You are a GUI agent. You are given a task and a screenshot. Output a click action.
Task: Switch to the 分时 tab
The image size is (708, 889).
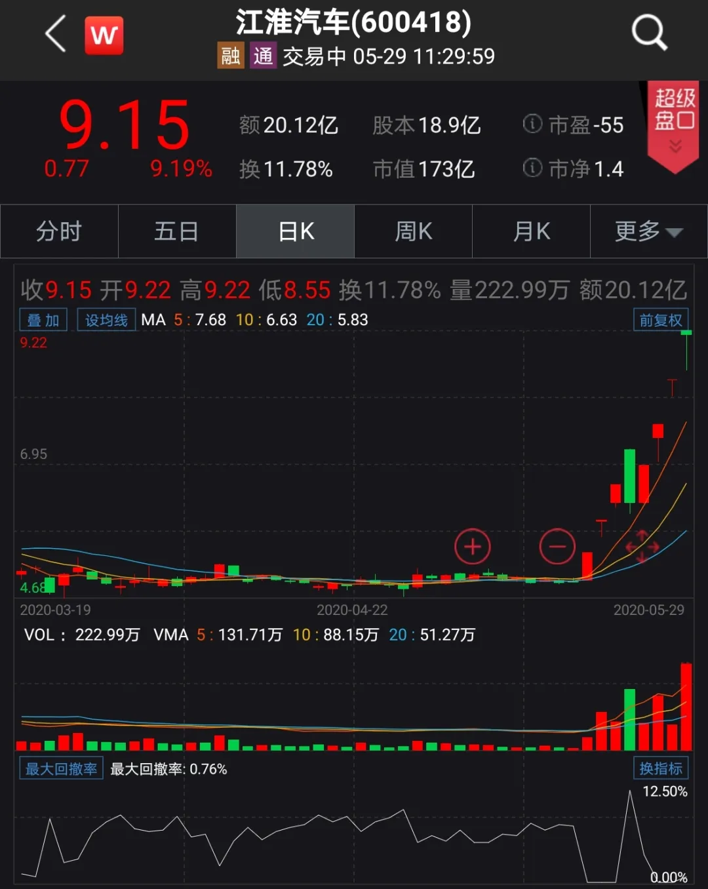(x=59, y=231)
